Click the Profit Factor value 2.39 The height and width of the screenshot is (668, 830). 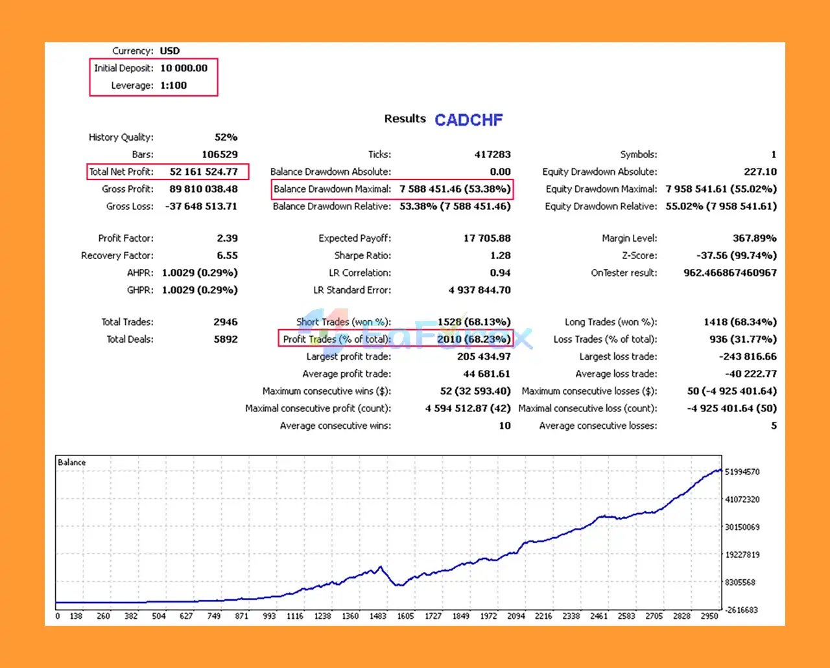click(227, 238)
